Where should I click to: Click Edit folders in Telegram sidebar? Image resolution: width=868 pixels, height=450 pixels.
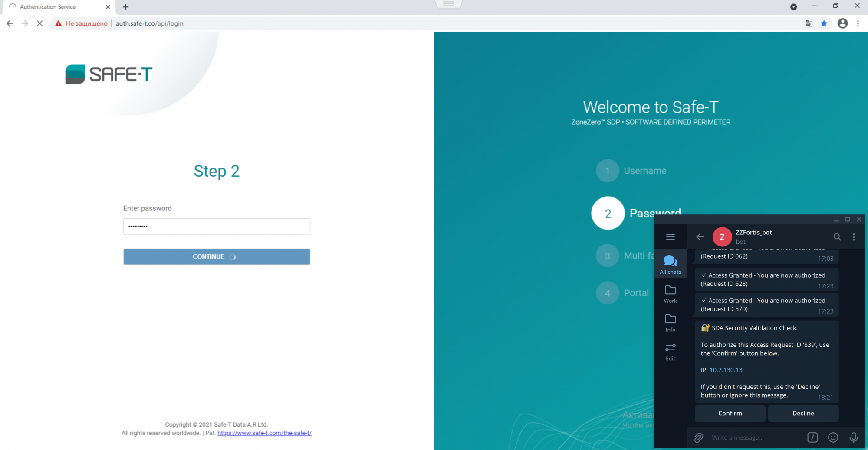(x=671, y=352)
